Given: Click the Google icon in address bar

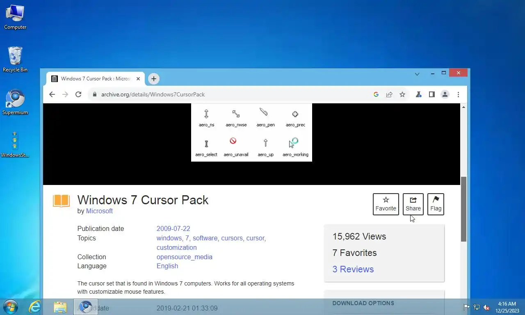Looking at the screenshot, I should point(376,94).
